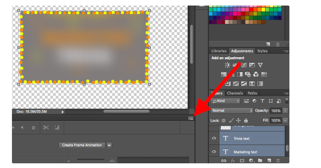
Task: Click the scissors split icon in timeline
Action: pos(46,127)
